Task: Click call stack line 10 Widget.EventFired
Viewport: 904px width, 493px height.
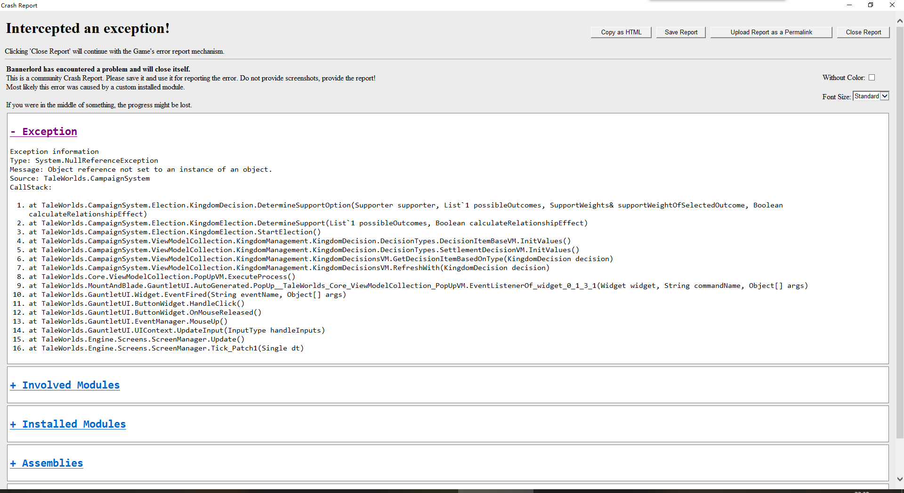Action: tap(187, 294)
